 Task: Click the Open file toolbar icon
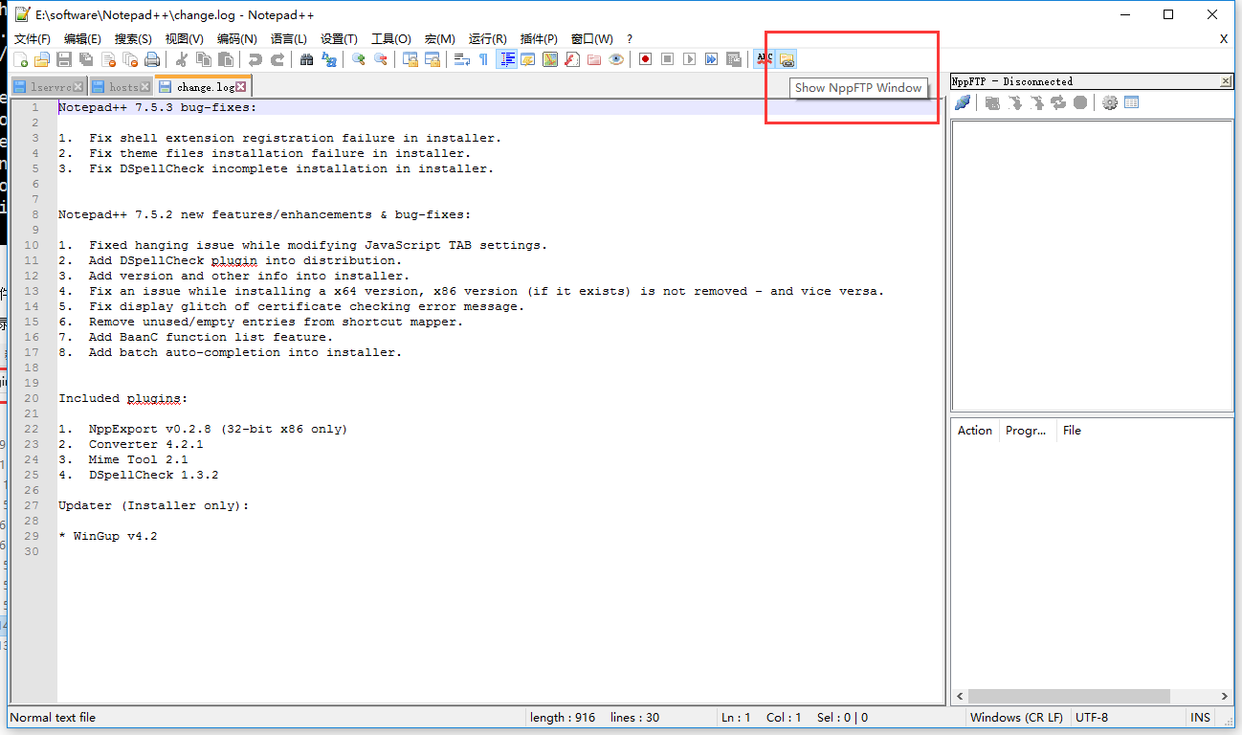[41, 59]
